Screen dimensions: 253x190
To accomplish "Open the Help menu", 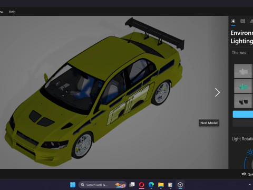I will pos(12,12).
